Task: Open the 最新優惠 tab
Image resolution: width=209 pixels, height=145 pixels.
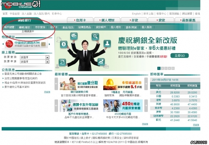Action: pyautogui.click(x=187, y=20)
